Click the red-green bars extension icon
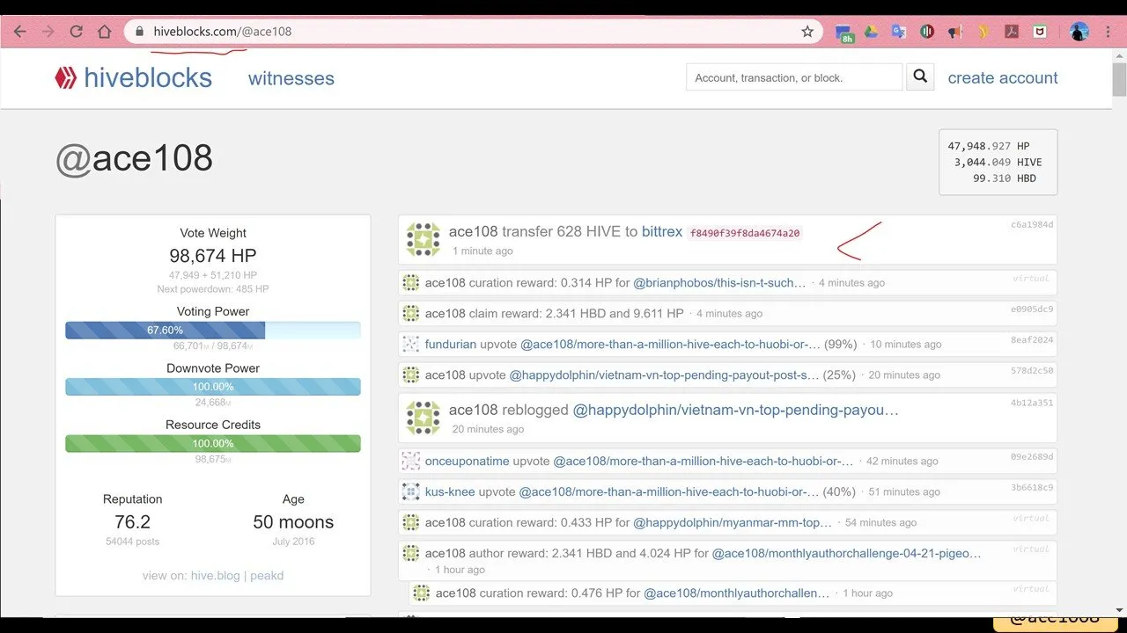1127x633 pixels. [x=927, y=32]
